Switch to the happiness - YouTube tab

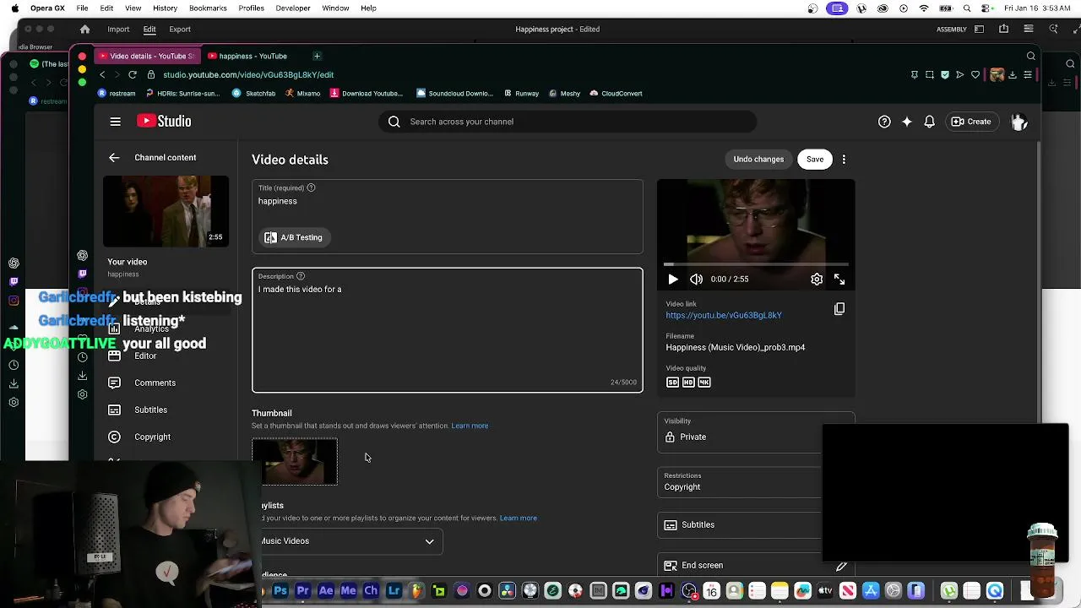click(253, 56)
